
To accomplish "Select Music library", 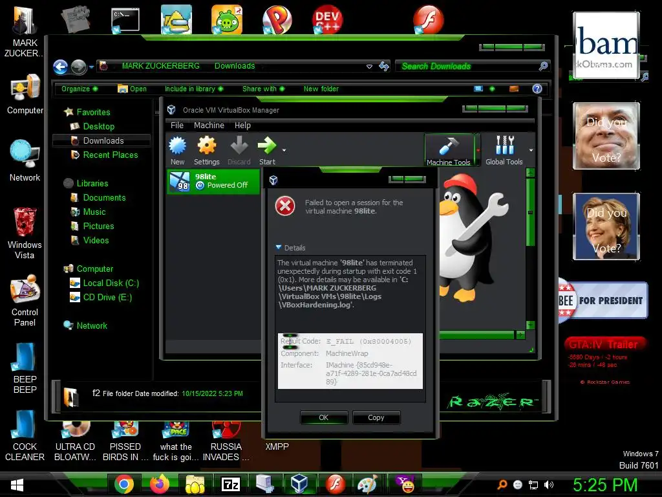I will click(x=94, y=212).
